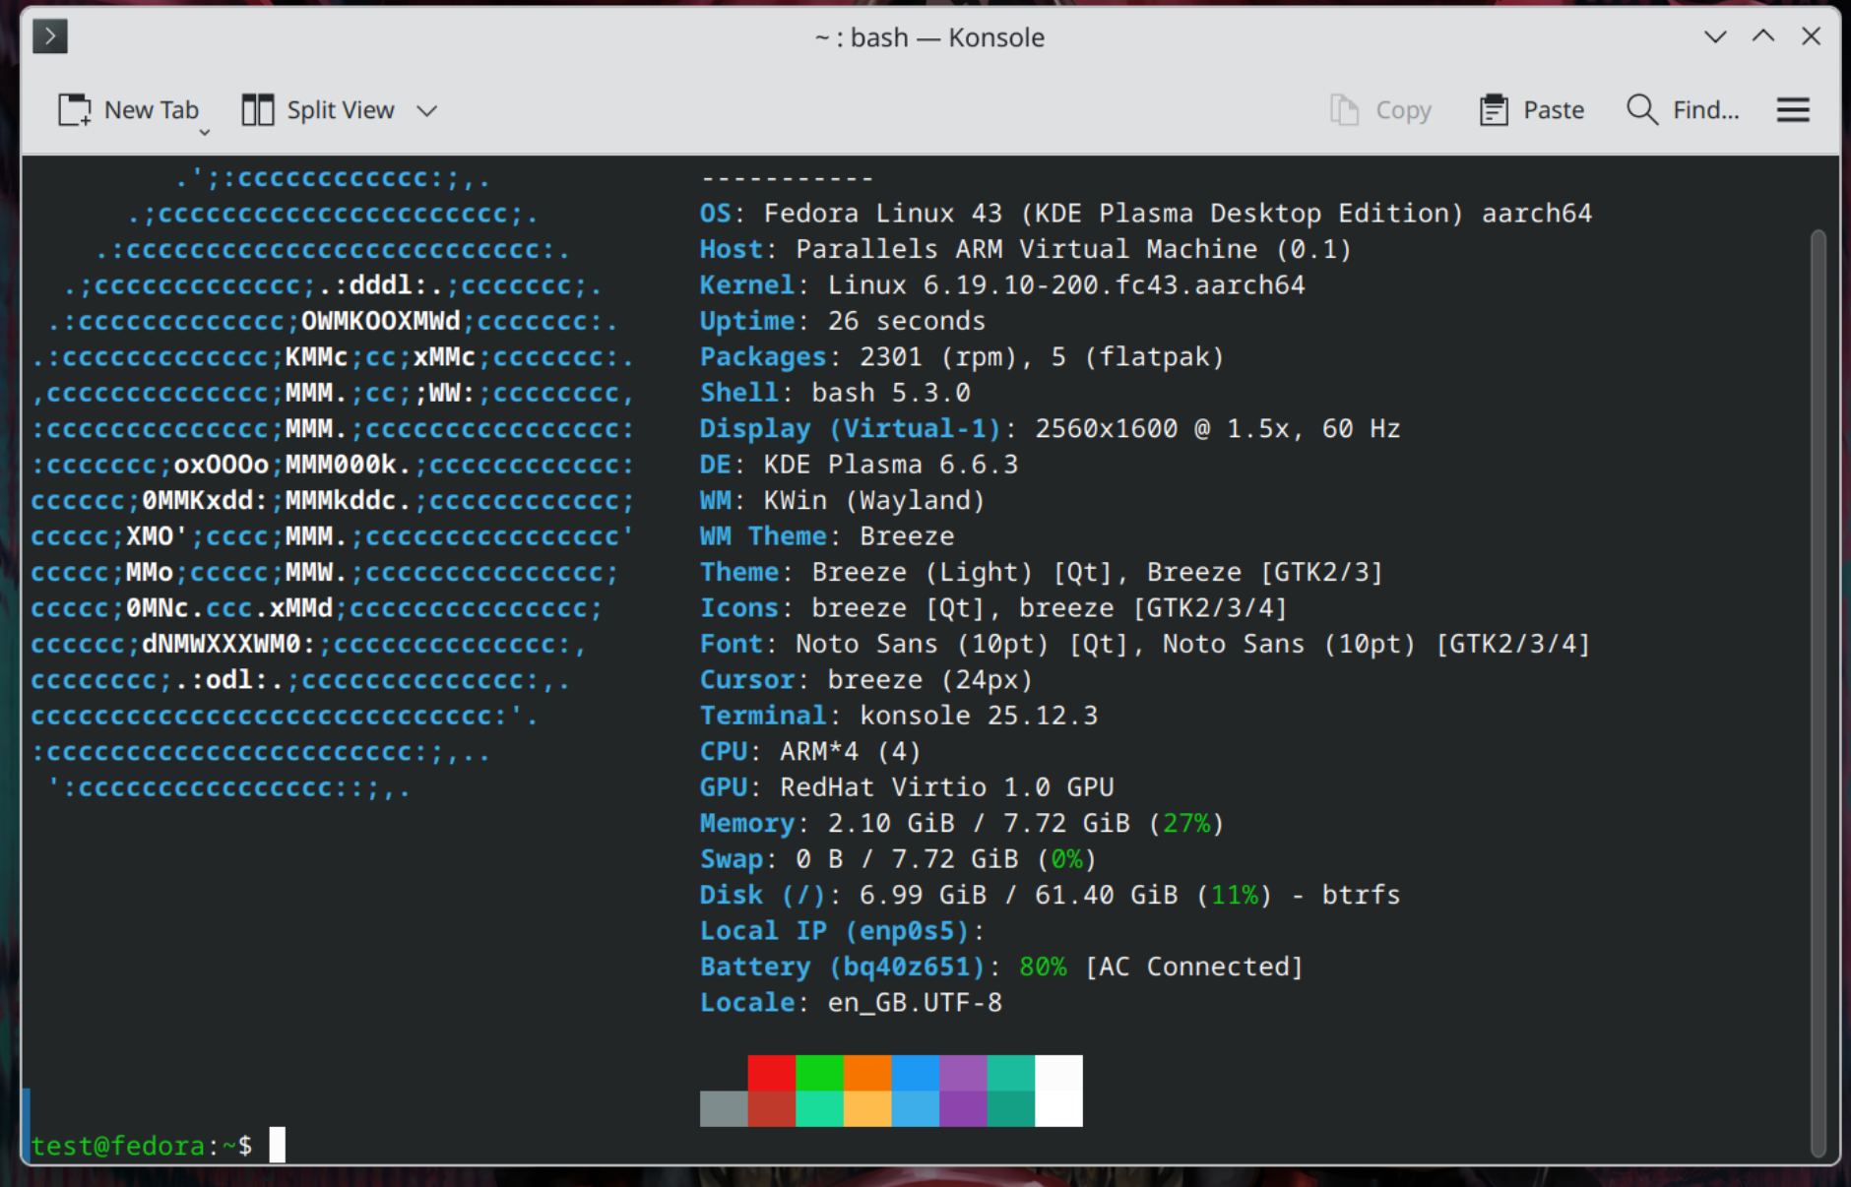Image resolution: width=1851 pixels, height=1187 pixels.
Task: Open a New Tab in Konsole
Action: (x=128, y=110)
